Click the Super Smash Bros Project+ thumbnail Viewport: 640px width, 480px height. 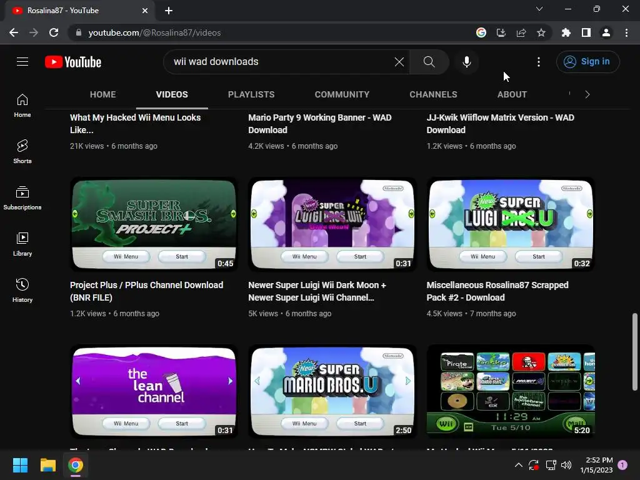coord(154,224)
